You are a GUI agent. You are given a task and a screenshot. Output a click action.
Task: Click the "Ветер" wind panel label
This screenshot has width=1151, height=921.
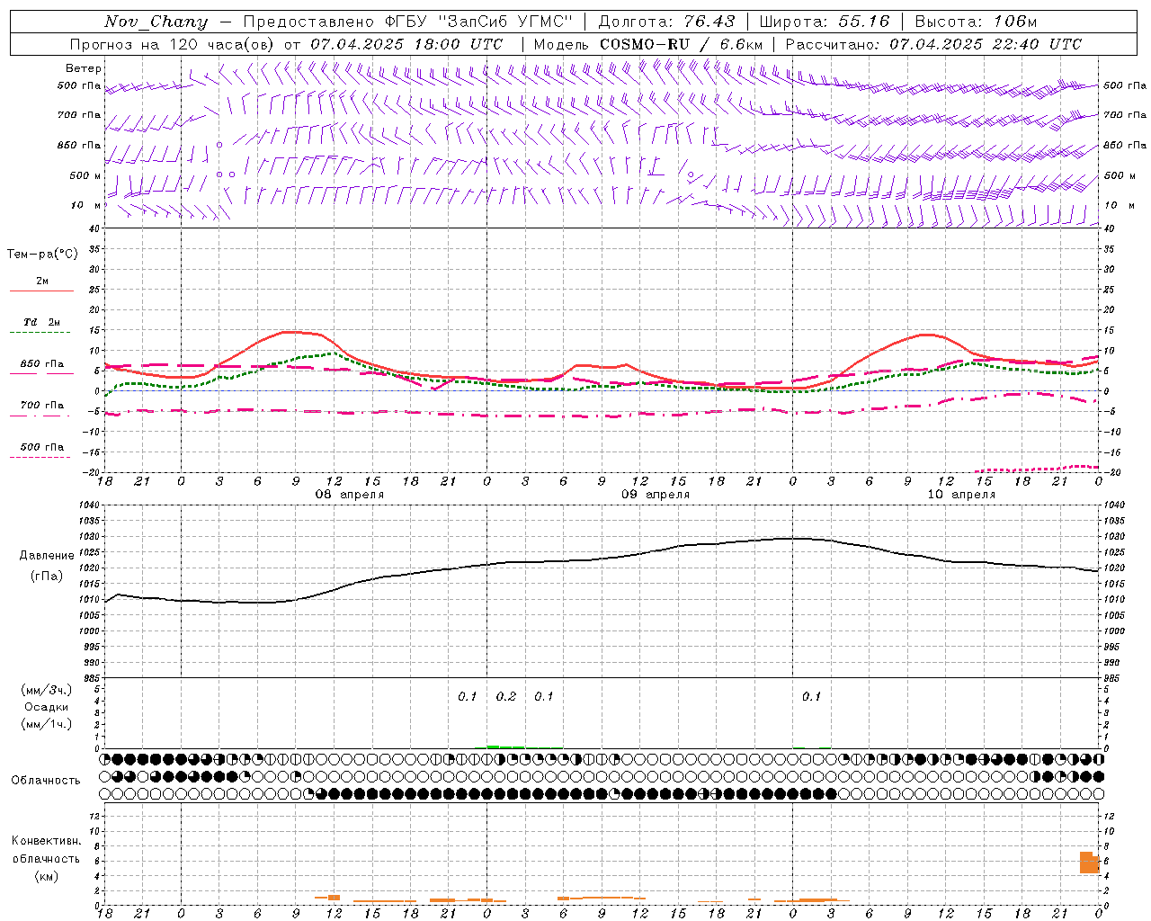click(84, 68)
